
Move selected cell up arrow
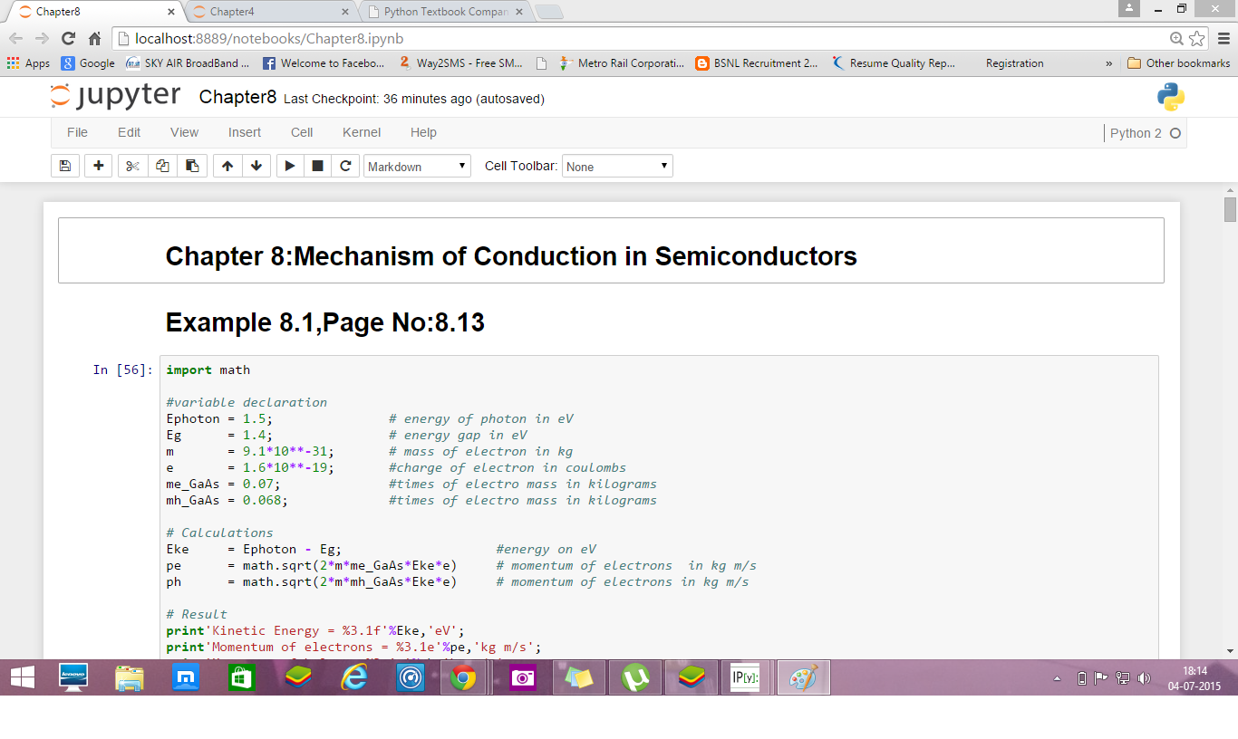(227, 166)
